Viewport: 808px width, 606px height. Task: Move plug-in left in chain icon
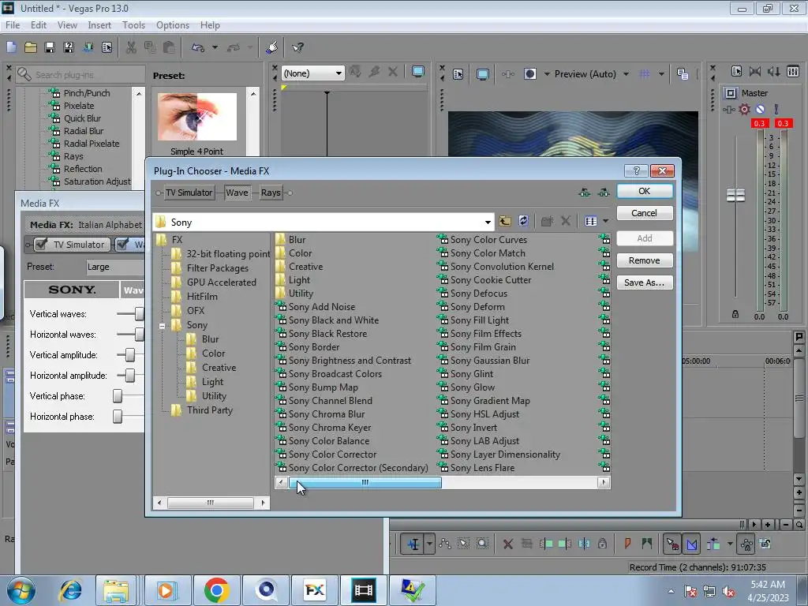[585, 193]
